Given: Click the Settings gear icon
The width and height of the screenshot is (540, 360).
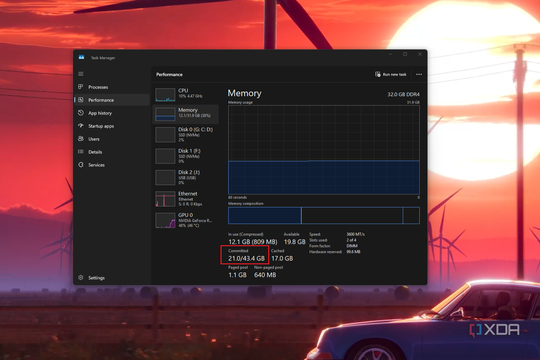Looking at the screenshot, I should (81, 278).
